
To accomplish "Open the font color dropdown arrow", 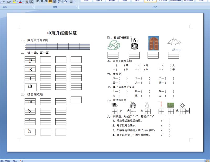I will pos(23,2).
